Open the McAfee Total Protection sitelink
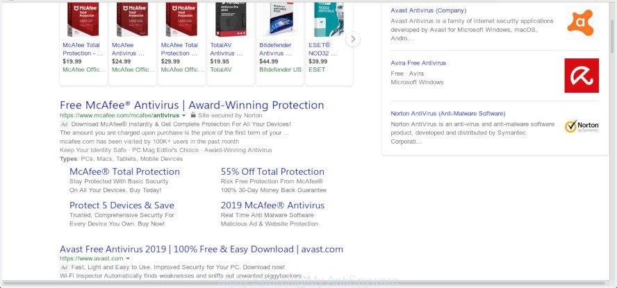Viewport: 617px width, 288px height. click(124, 171)
